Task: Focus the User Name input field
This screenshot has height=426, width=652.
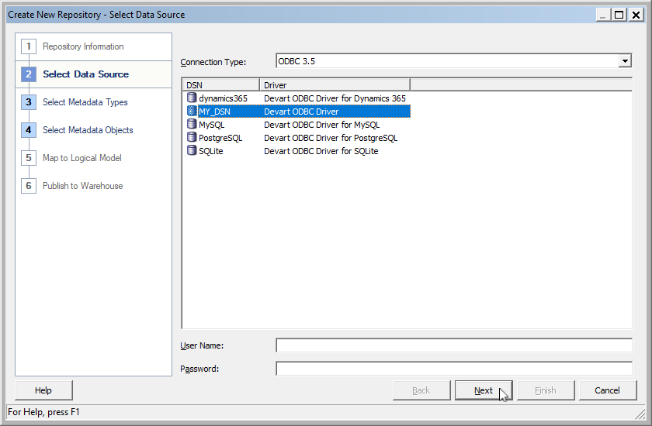Action: tap(454, 345)
